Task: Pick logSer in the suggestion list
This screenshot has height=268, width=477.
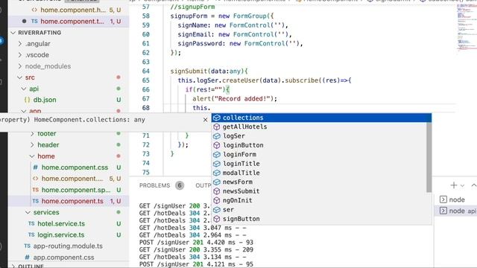Action: pos(319,136)
